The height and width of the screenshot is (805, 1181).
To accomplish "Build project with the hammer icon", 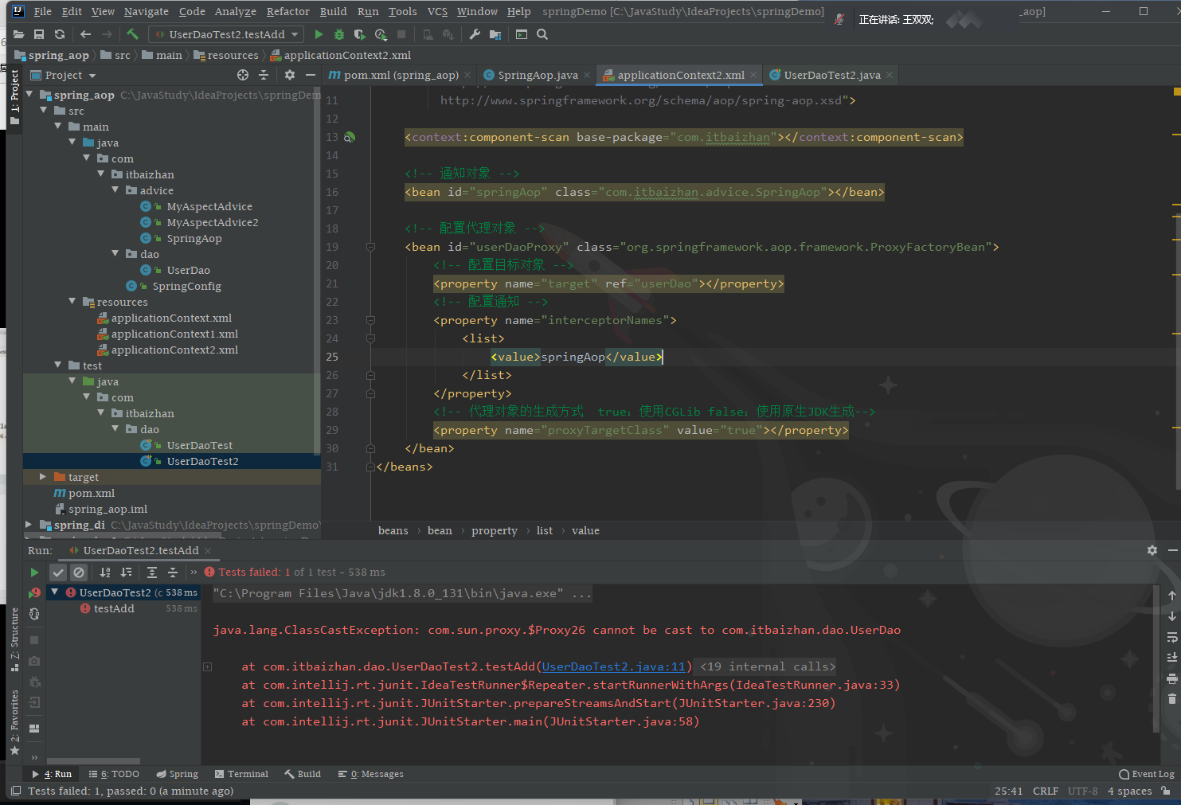I will 132,34.
